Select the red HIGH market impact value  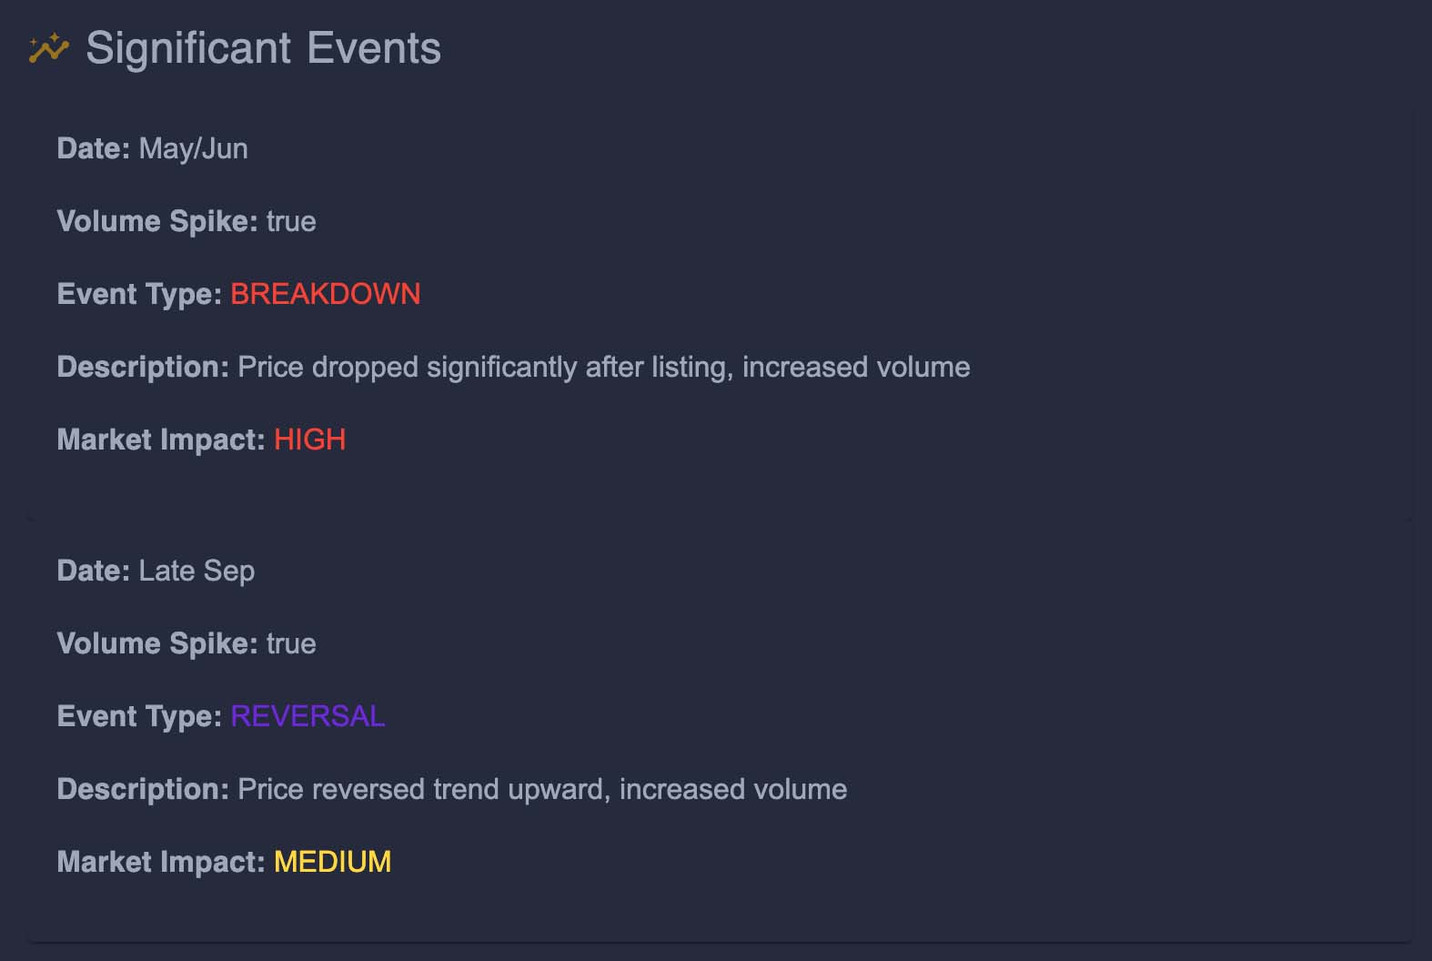(309, 440)
